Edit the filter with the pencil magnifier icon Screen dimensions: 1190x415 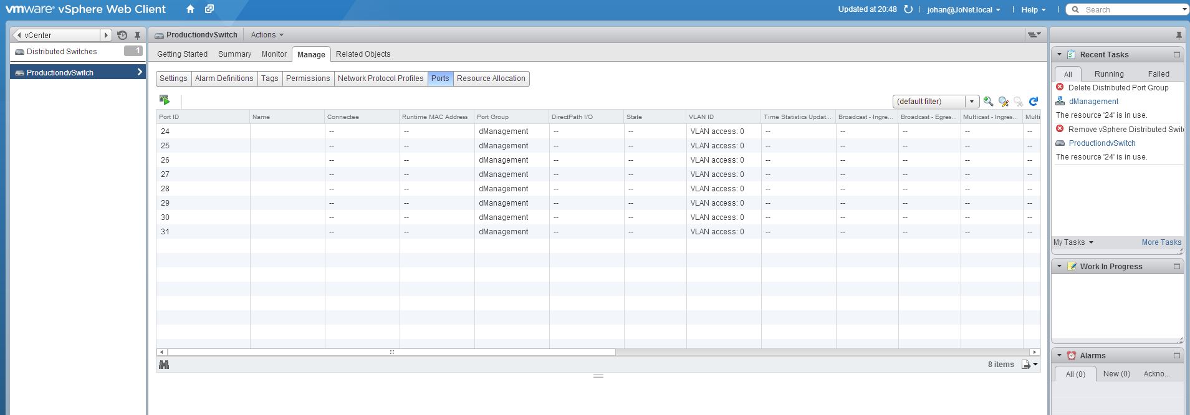[1003, 101]
